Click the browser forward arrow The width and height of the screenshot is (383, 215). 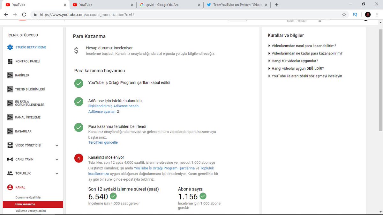[x=15, y=15]
